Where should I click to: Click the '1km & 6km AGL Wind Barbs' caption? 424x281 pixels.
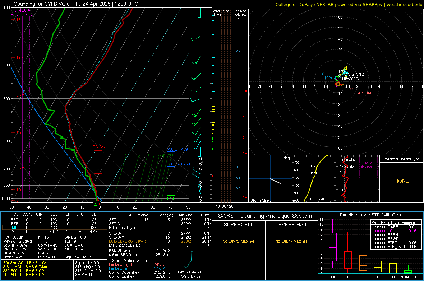pyautogui.click(x=191, y=274)
